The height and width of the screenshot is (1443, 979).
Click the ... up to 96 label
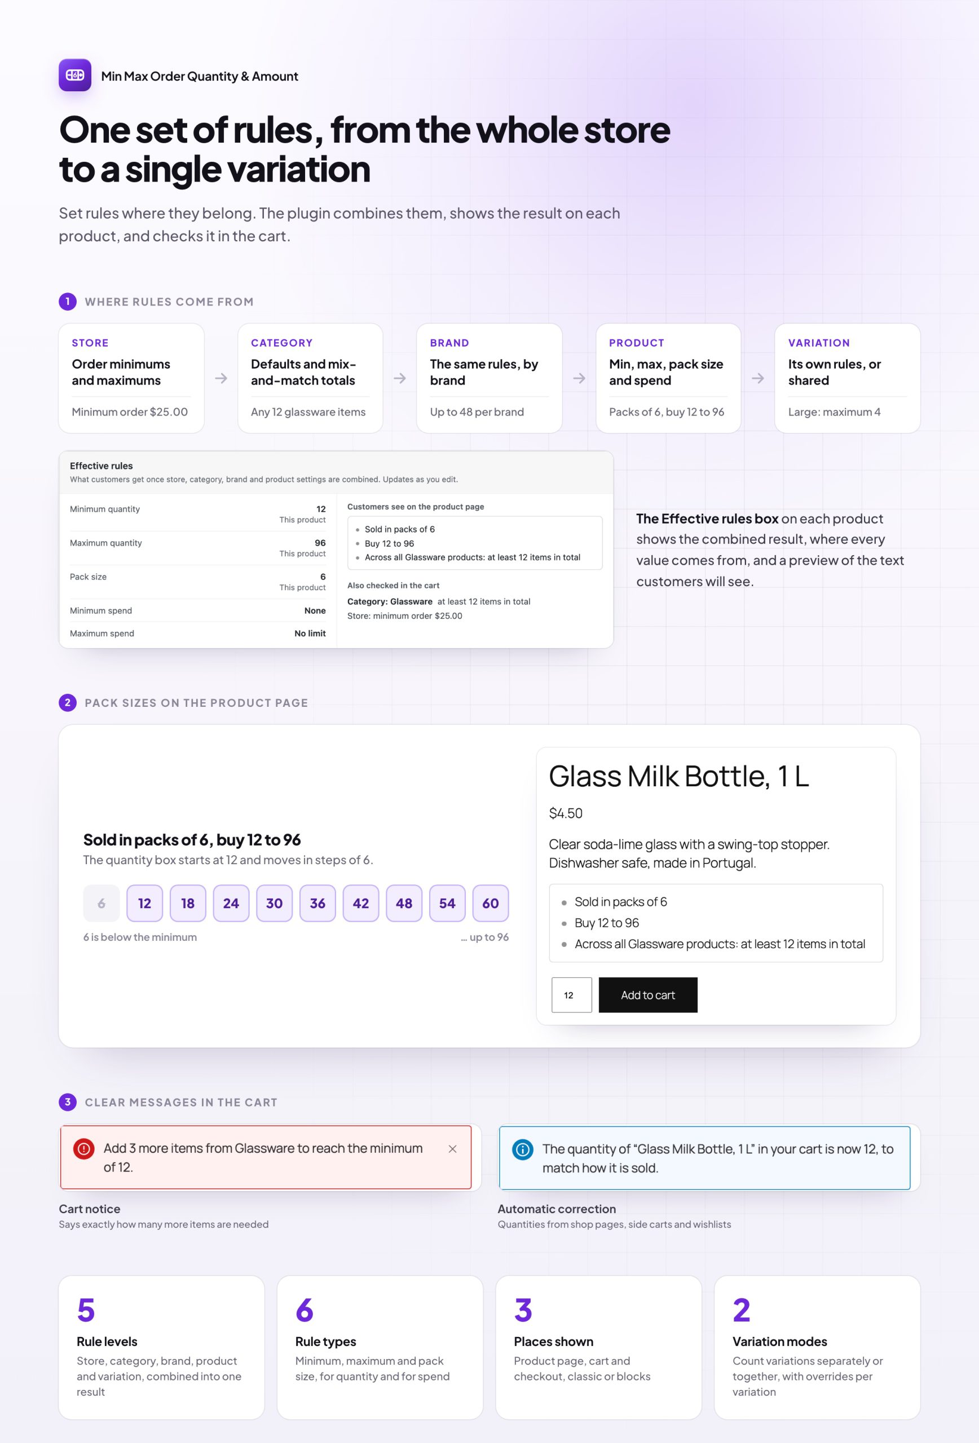click(x=484, y=937)
